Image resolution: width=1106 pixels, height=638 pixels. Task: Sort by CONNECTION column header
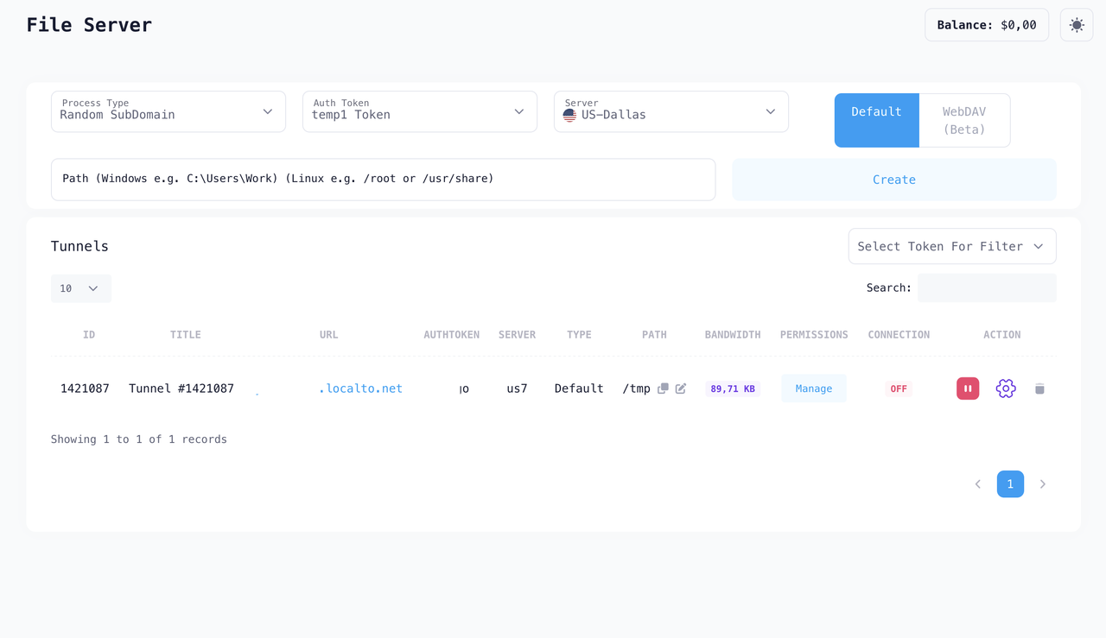899,334
